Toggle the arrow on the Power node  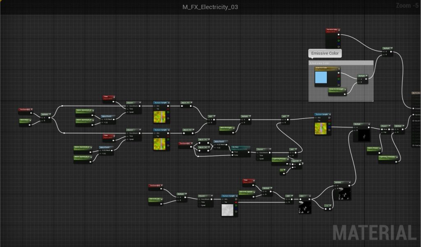[x=390, y=126]
